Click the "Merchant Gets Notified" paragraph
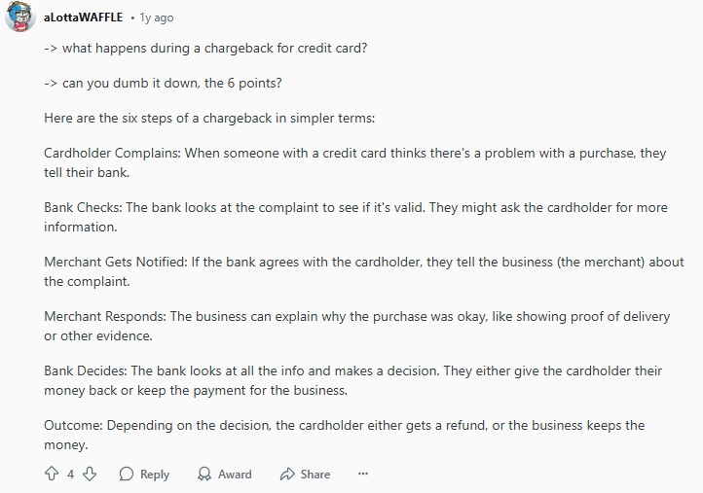 (x=363, y=271)
